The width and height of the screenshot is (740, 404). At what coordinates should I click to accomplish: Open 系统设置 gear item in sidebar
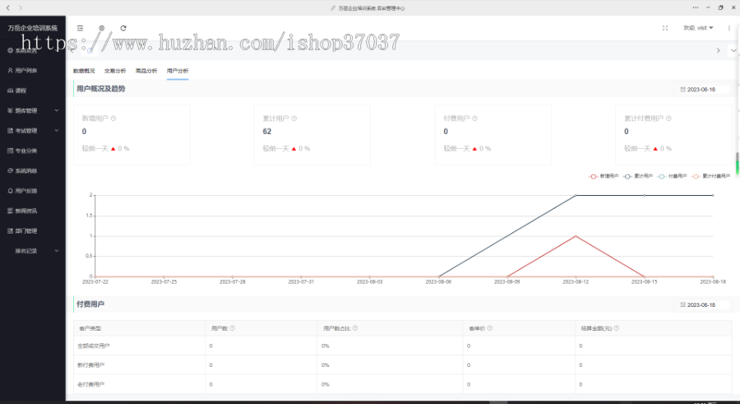click(x=21, y=50)
